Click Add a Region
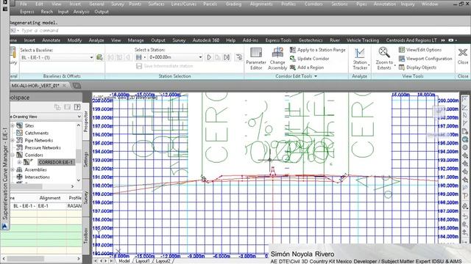 tap(307, 67)
